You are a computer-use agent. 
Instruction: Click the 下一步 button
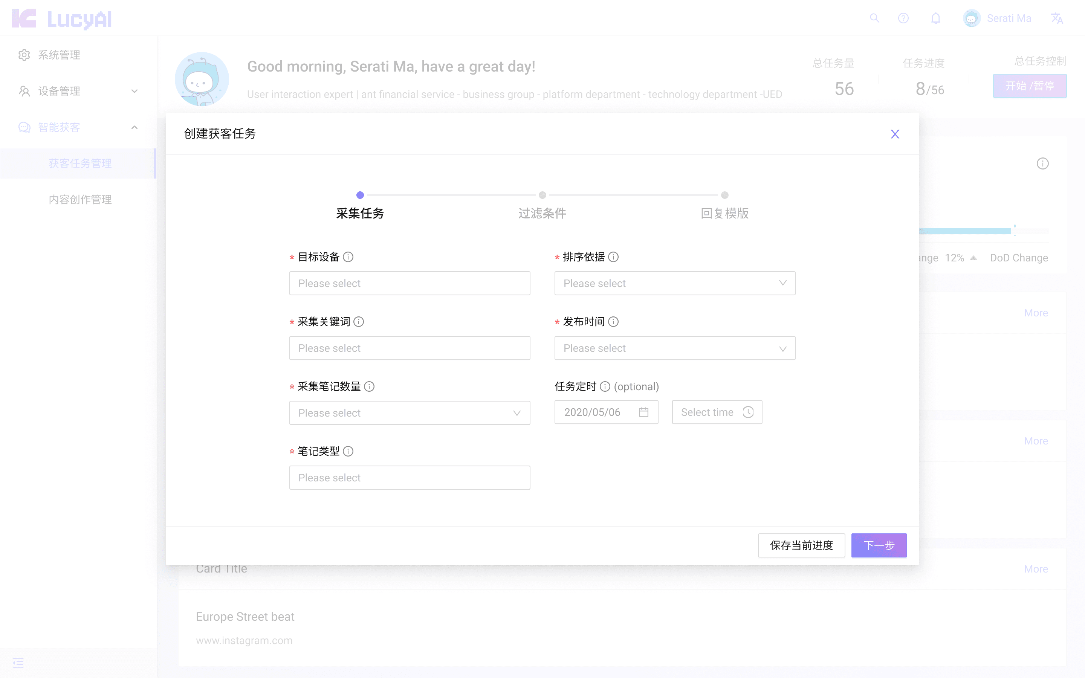click(x=879, y=545)
